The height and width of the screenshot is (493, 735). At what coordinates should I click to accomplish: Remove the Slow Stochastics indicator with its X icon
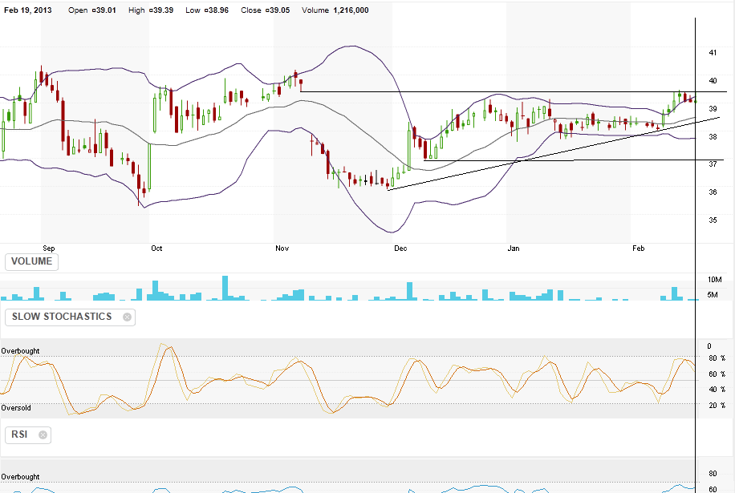[x=127, y=317]
